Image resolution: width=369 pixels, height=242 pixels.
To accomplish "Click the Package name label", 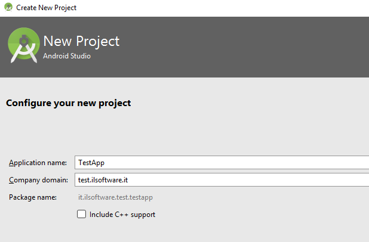I will [x=33, y=197].
